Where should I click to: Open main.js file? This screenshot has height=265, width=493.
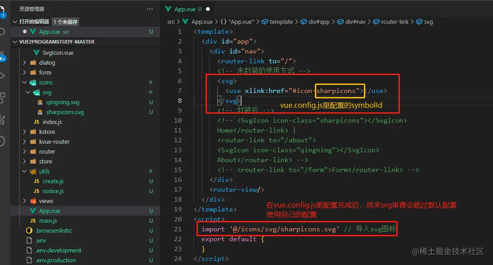coord(48,221)
